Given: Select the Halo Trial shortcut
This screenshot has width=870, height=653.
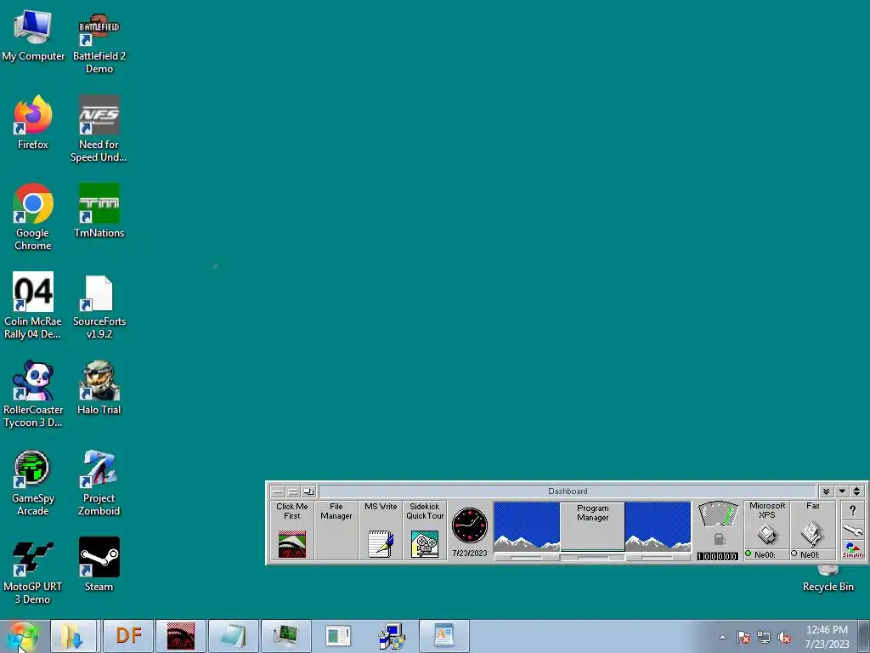Looking at the screenshot, I should (x=99, y=388).
